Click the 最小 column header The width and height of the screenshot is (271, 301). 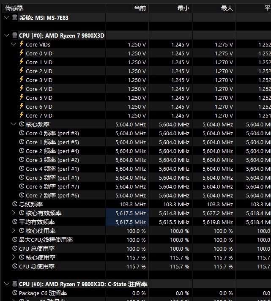170,8
